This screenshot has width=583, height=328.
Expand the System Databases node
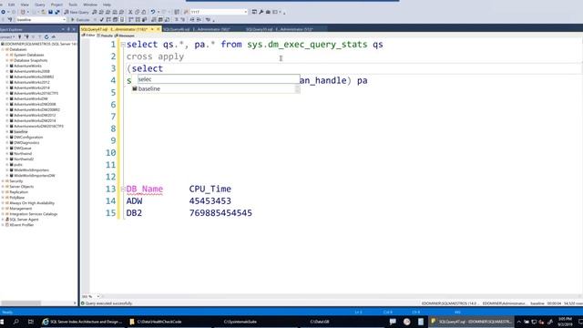7,55
